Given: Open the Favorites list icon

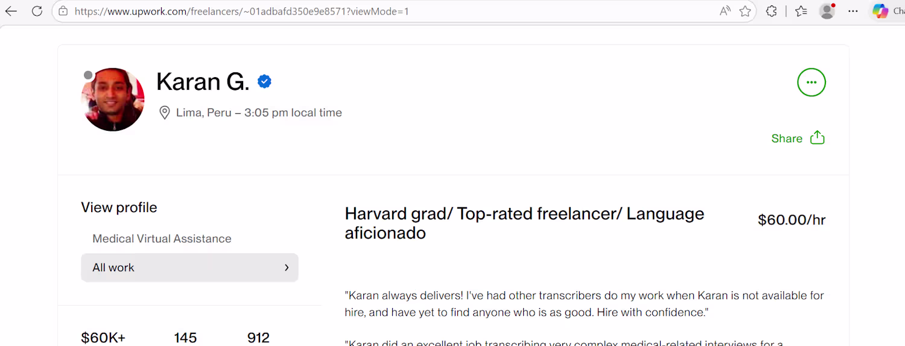Looking at the screenshot, I should pyautogui.click(x=801, y=11).
